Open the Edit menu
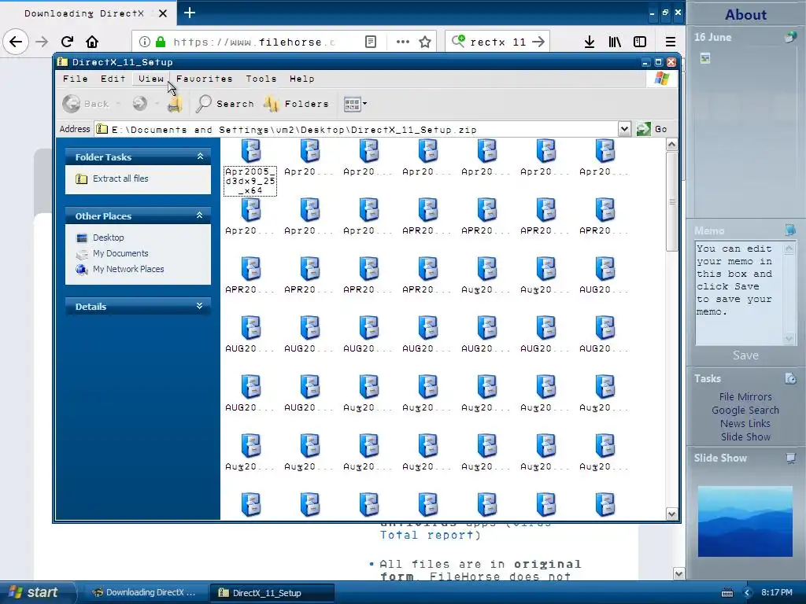Image resolution: width=806 pixels, height=604 pixels. (x=113, y=79)
